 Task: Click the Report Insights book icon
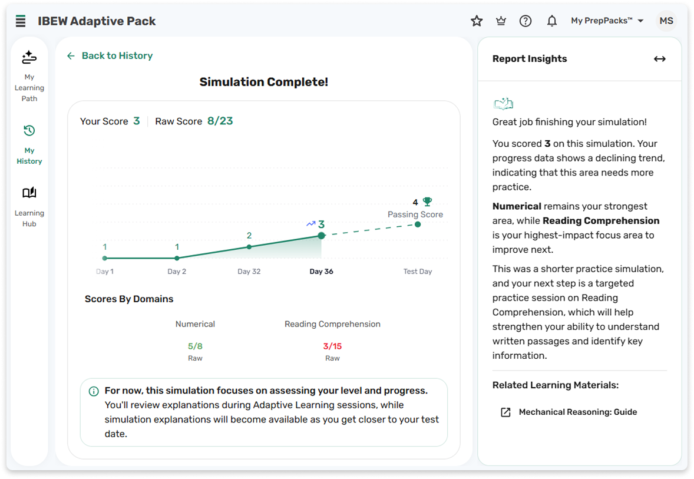[503, 104]
